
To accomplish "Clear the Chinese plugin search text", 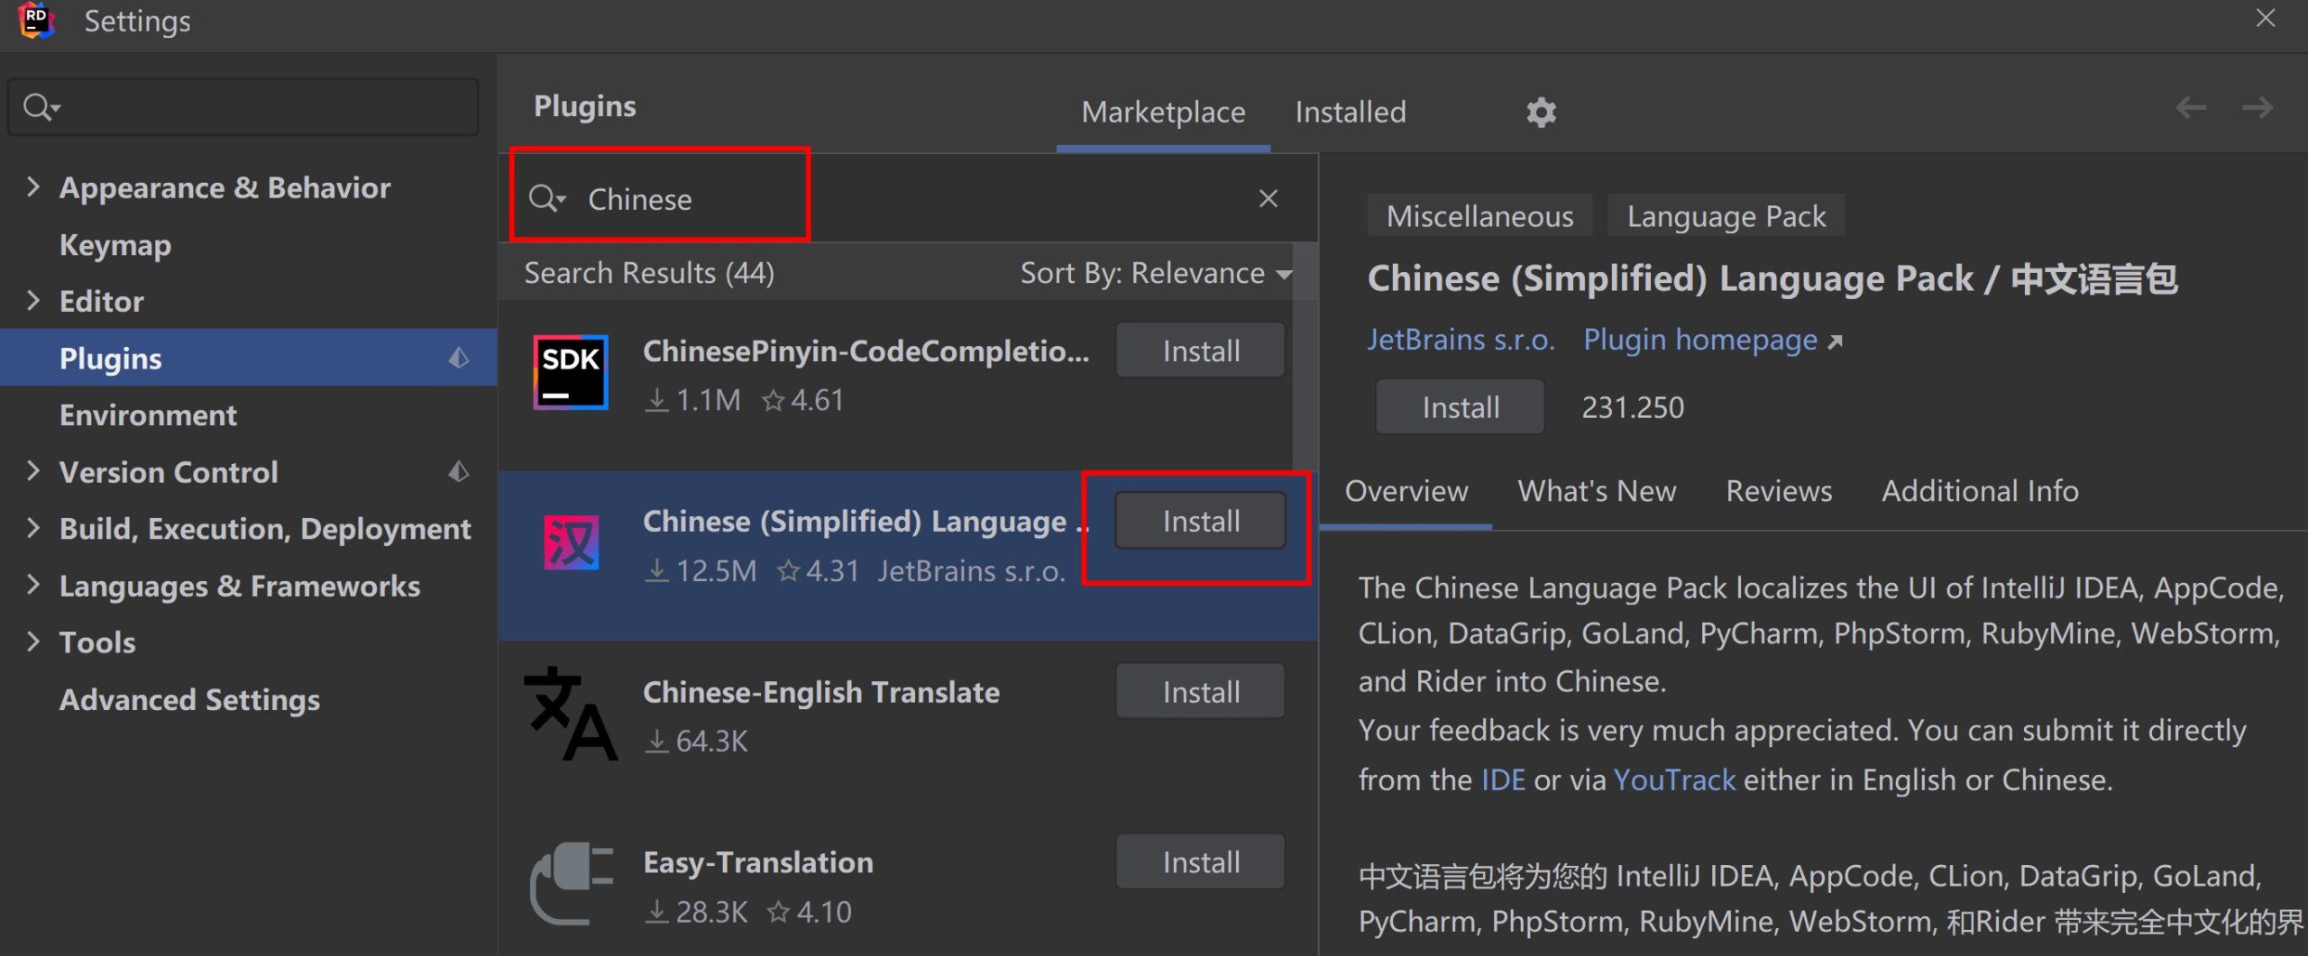I will click(1268, 198).
